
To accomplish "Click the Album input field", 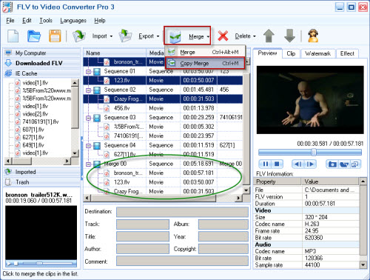I will (x=223, y=224).
